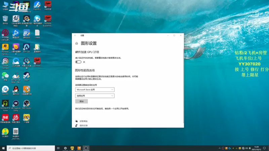Open the YY语音 desktop shortcut
The height and width of the screenshot is (151, 269).
(x=27, y=119)
